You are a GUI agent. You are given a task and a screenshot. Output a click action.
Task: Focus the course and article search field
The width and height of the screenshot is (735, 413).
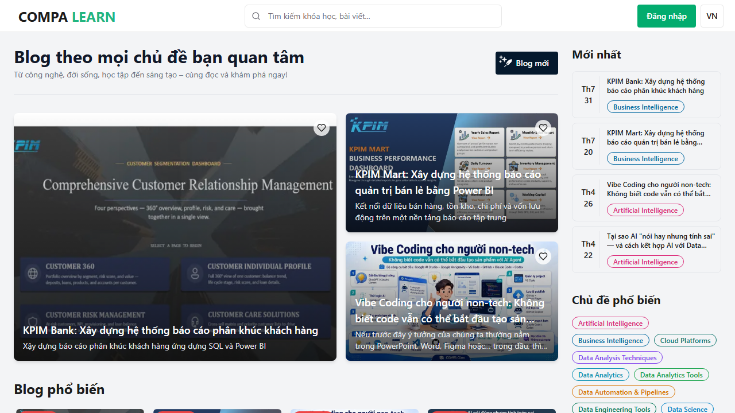pos(373,16)
